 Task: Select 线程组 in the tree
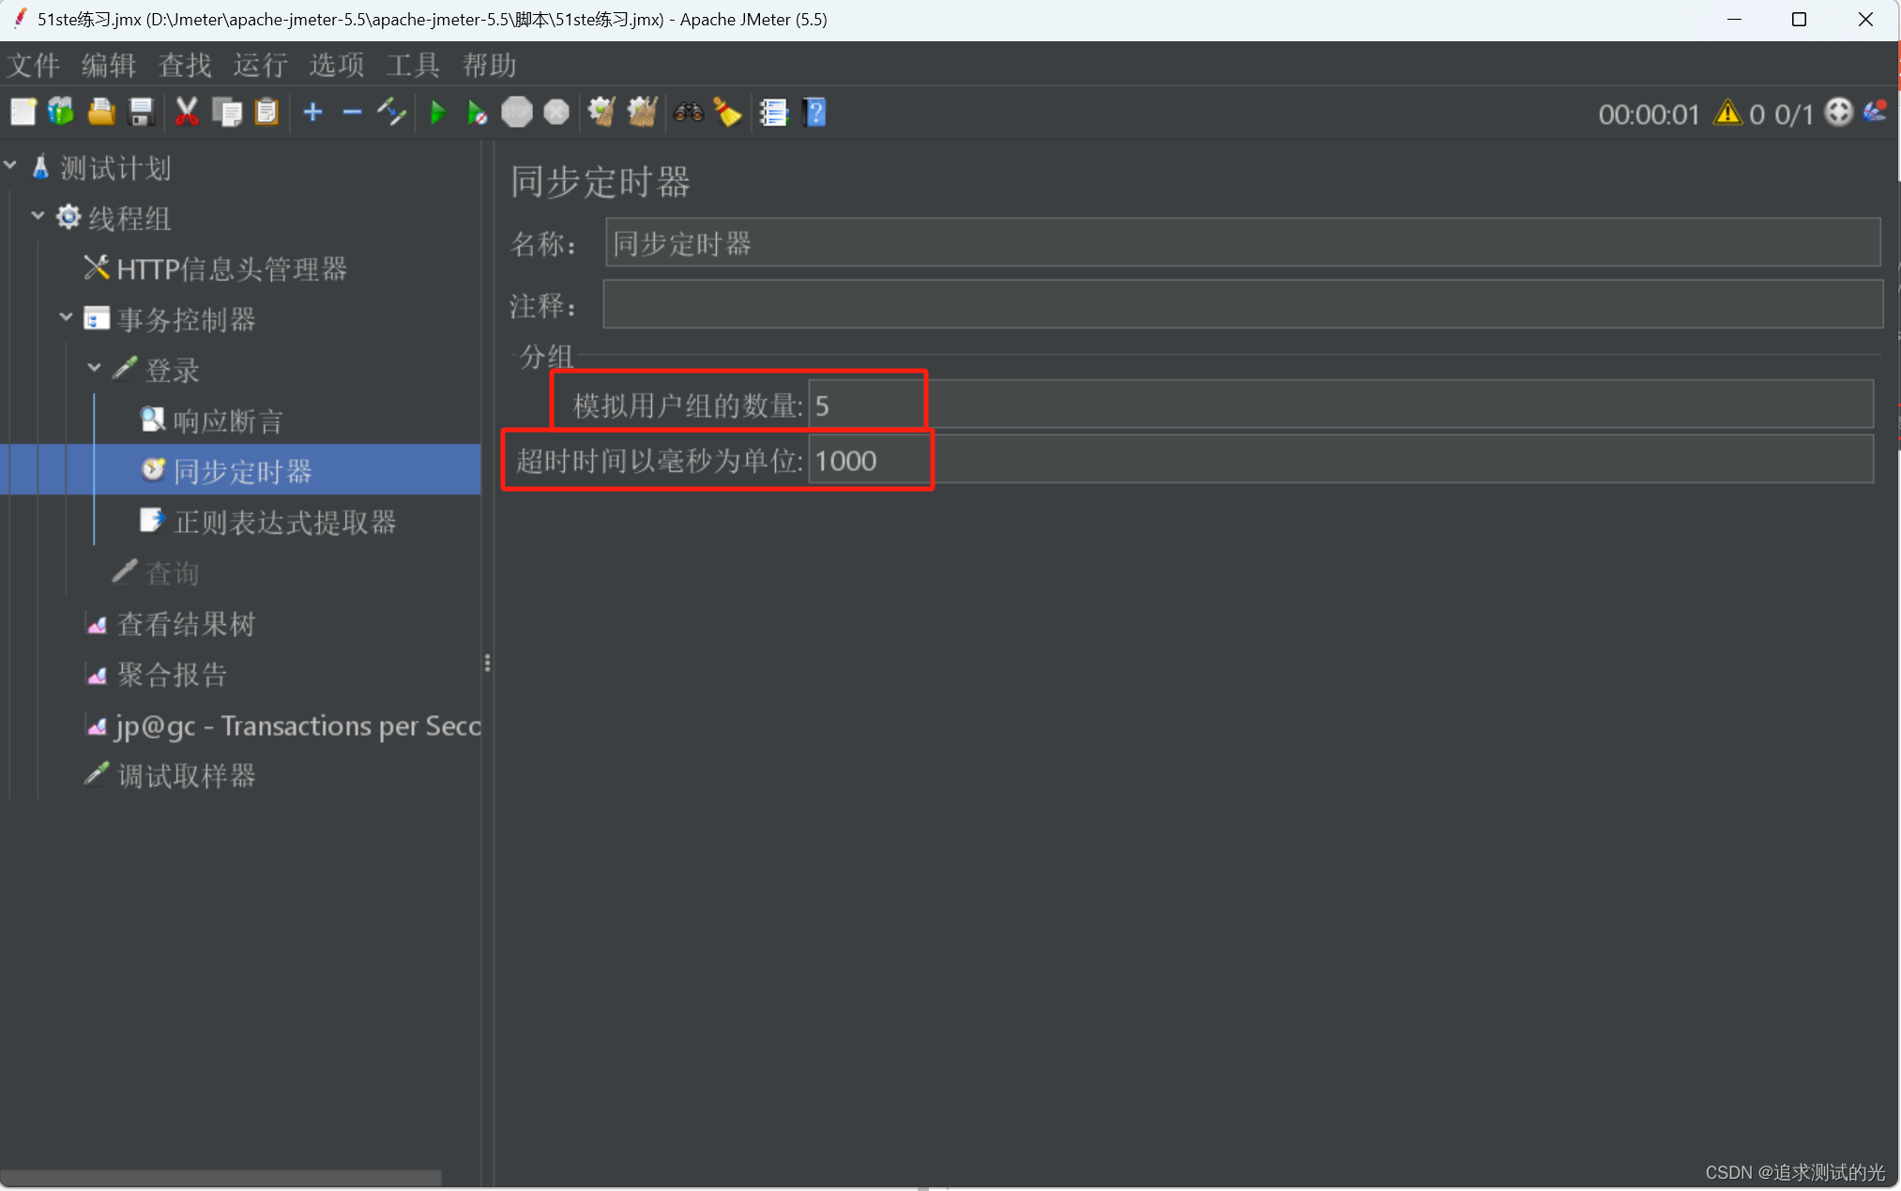(129, 219)
